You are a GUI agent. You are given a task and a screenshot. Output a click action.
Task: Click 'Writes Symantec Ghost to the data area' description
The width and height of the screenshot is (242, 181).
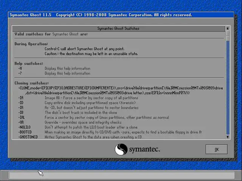pyautogui.click(x=93, y=137)
